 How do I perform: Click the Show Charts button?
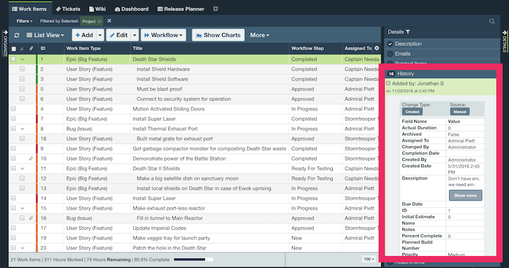coord(218,35)
